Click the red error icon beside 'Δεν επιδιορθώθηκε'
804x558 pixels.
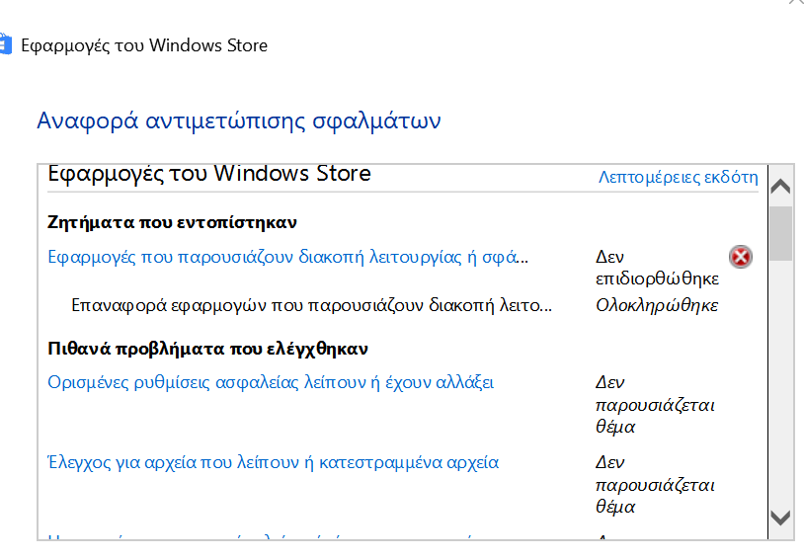[741, 257]
